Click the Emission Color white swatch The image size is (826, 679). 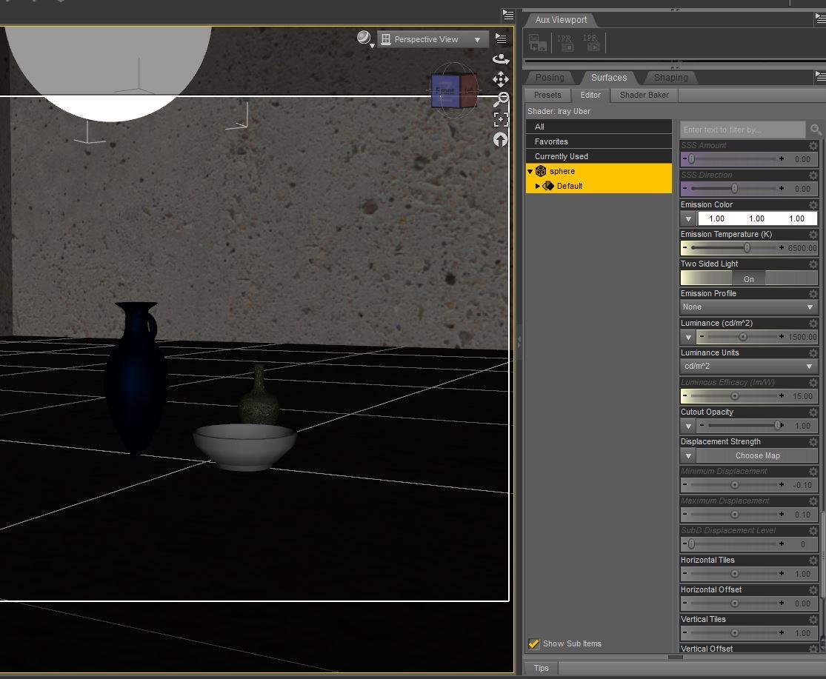757,218
